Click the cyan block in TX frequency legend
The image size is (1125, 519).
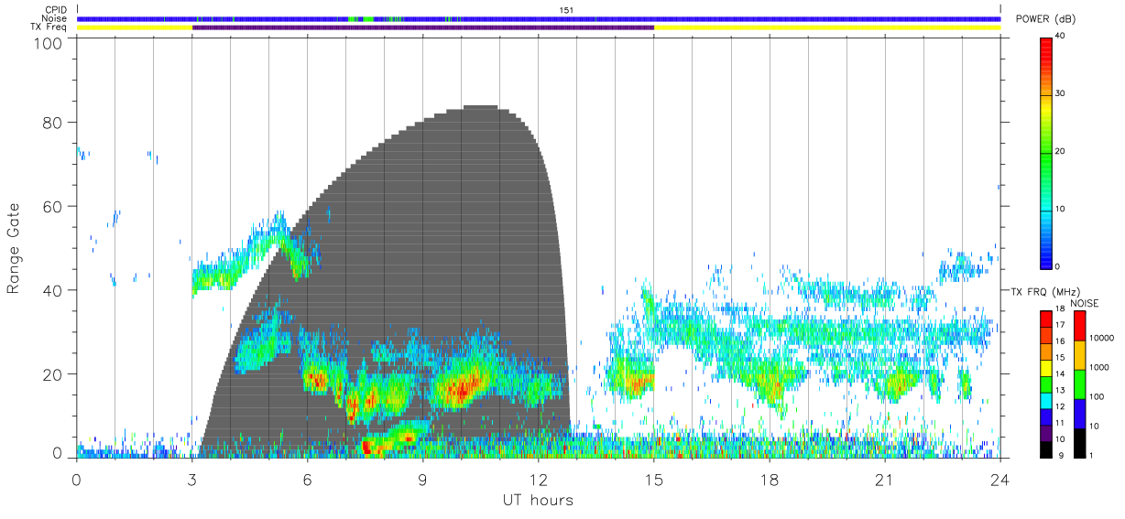[x=1045, y=400]
